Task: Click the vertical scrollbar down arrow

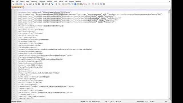Action: [169, 98]
